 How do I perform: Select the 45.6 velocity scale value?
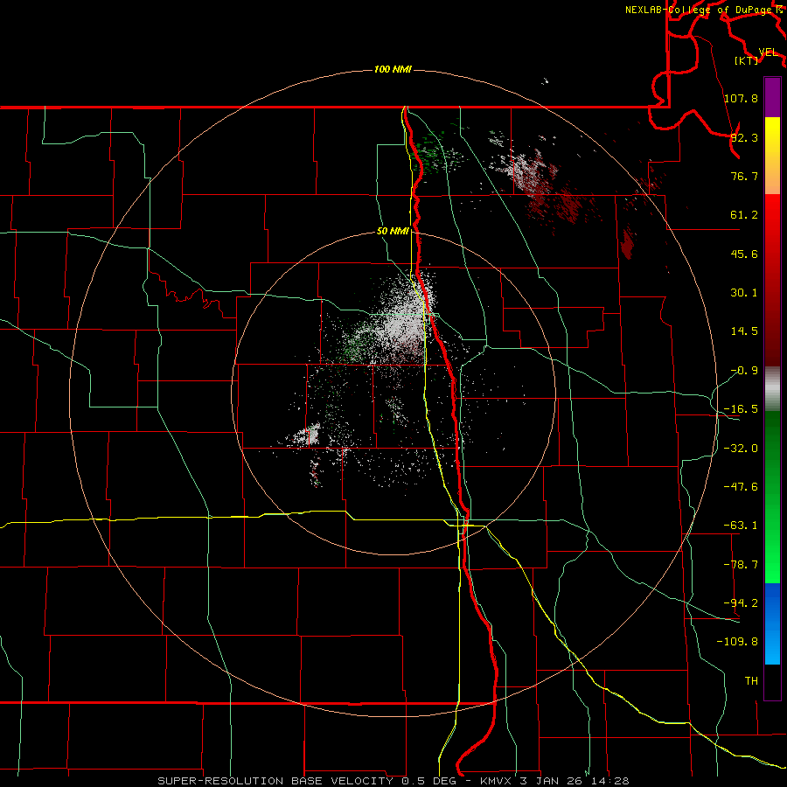(744, 254)
